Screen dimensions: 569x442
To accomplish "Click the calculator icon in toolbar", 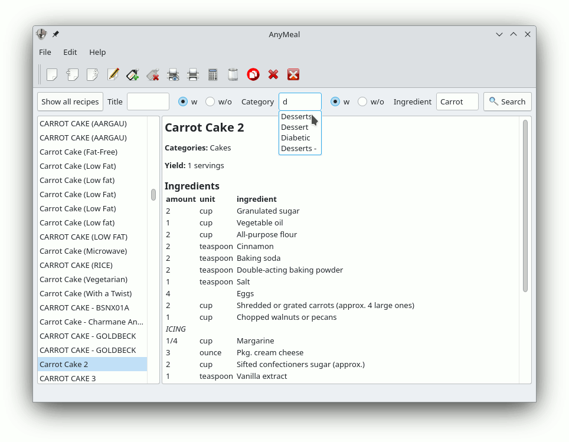I will [x=213, y=74].
